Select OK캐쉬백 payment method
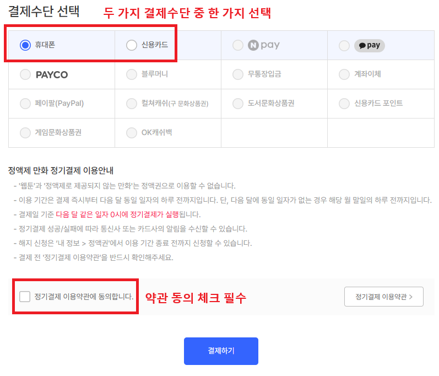This screenshot has height=376, width=439. (x=132, y=132)
